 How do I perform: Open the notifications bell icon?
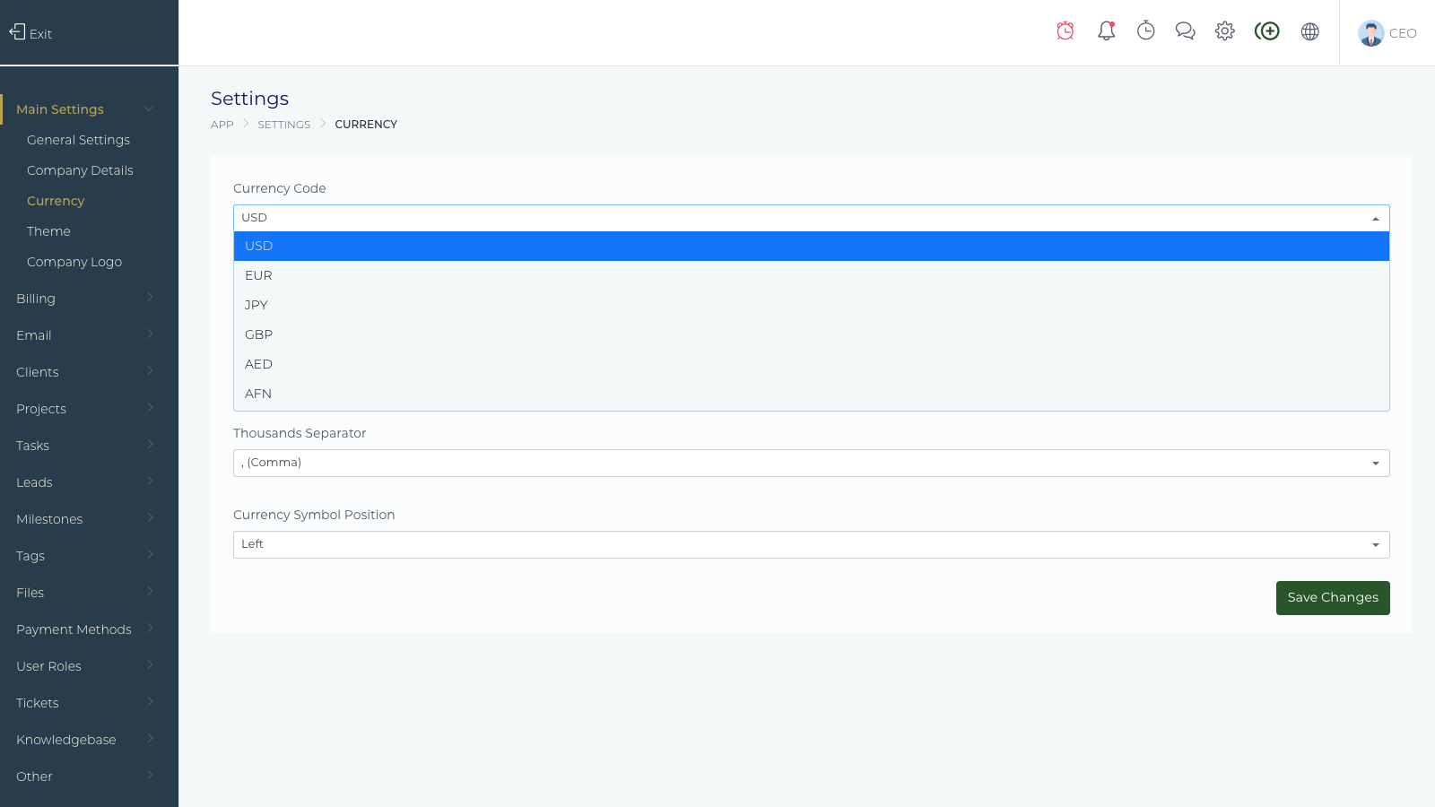tap(1106, 31)
